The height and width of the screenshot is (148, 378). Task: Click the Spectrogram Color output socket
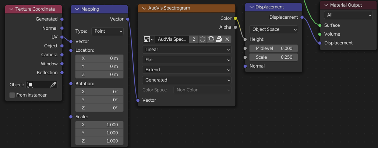[235, 18]
